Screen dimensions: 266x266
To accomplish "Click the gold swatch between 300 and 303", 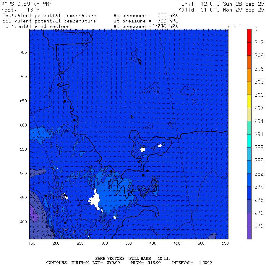I will [249, 88].
